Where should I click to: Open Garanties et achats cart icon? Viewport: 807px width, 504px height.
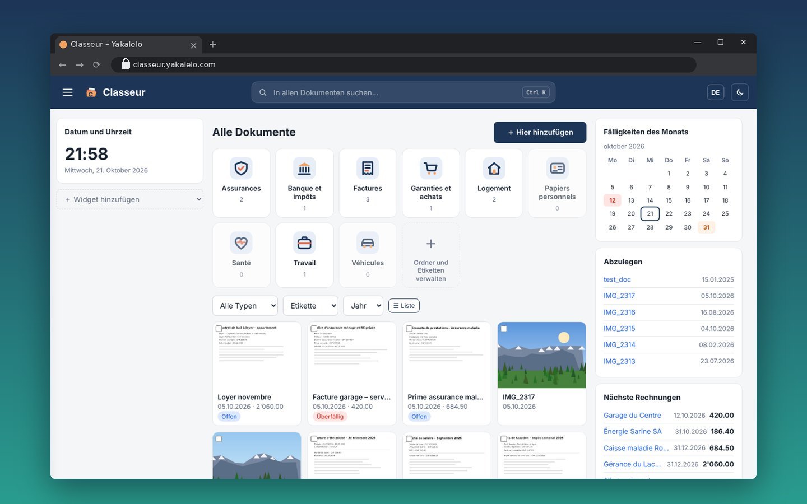pyautogui.click(x=431, y=168)
